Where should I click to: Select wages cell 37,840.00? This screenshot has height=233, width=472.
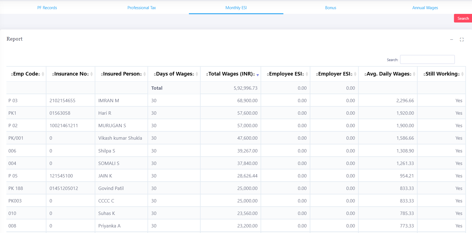[x=247, y=163]
